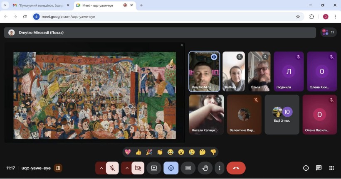The width and height of the screenshot is (341, 179).
Task: Select Dmytro Mirosedi's video tile
Action: tap(204, 71)
